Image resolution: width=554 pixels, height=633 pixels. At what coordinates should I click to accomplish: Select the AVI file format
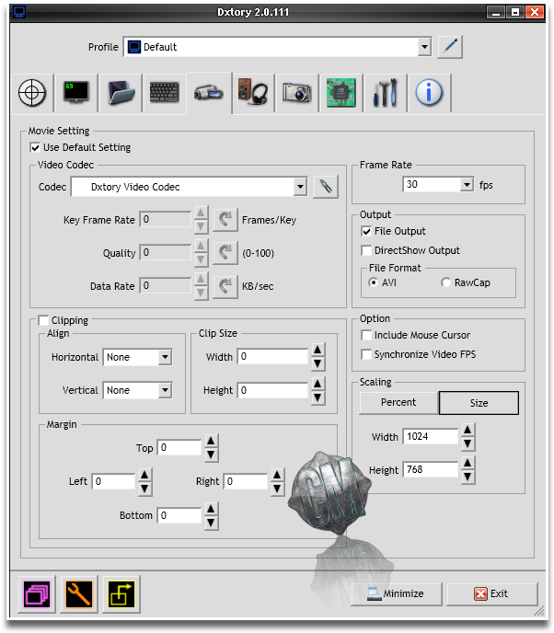tap(374, 282)
